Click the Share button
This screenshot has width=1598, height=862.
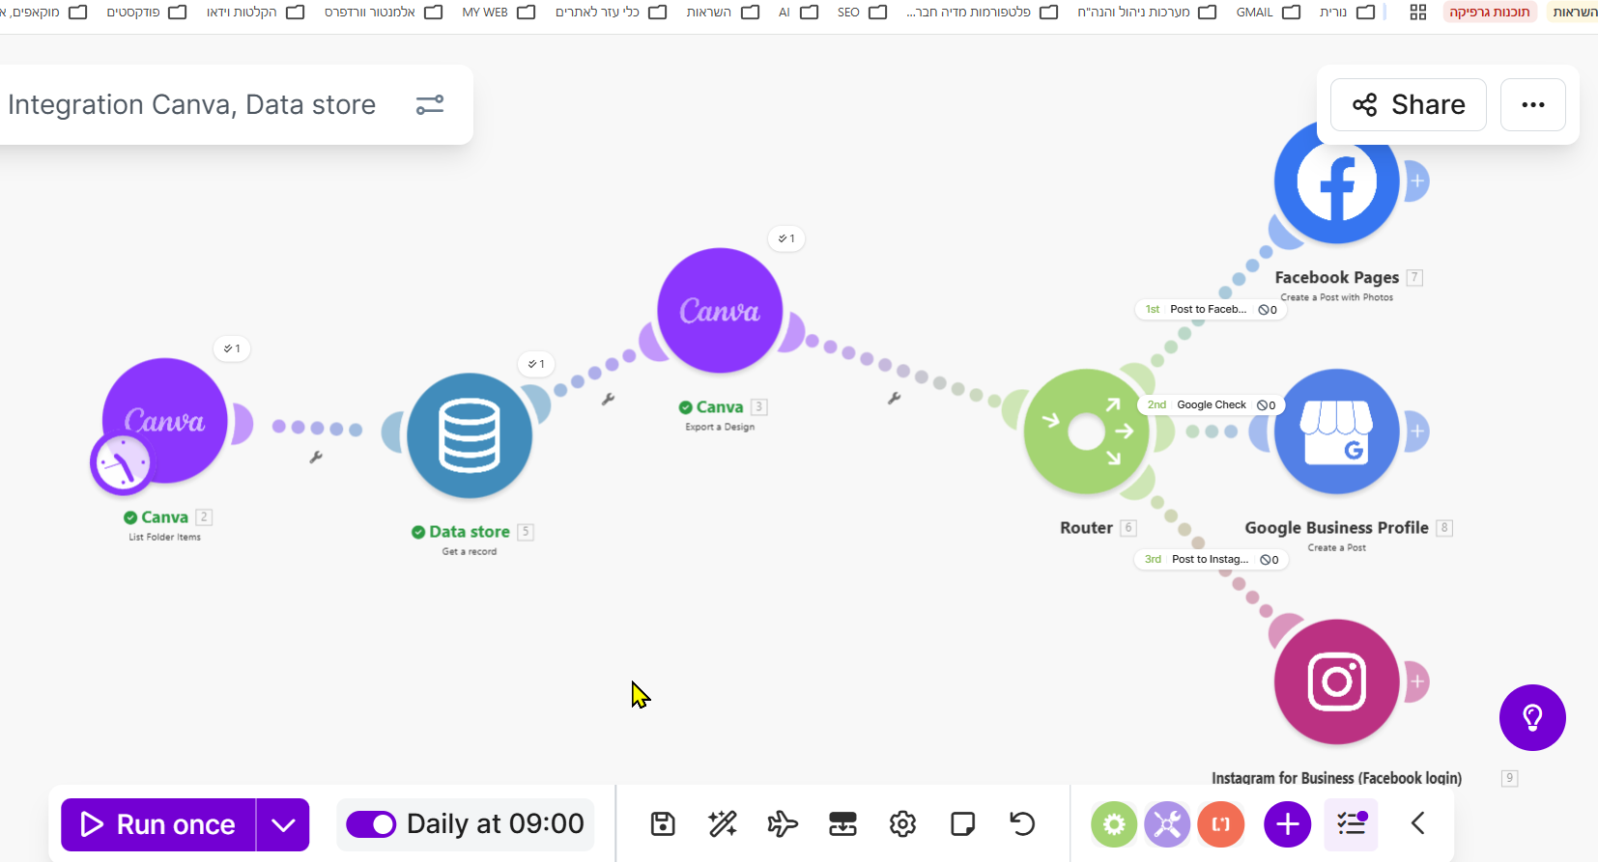coord(1409,104)
